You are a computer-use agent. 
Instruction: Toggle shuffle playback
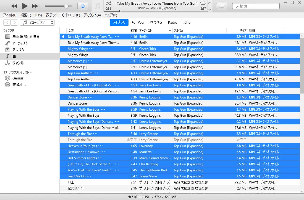109,3
